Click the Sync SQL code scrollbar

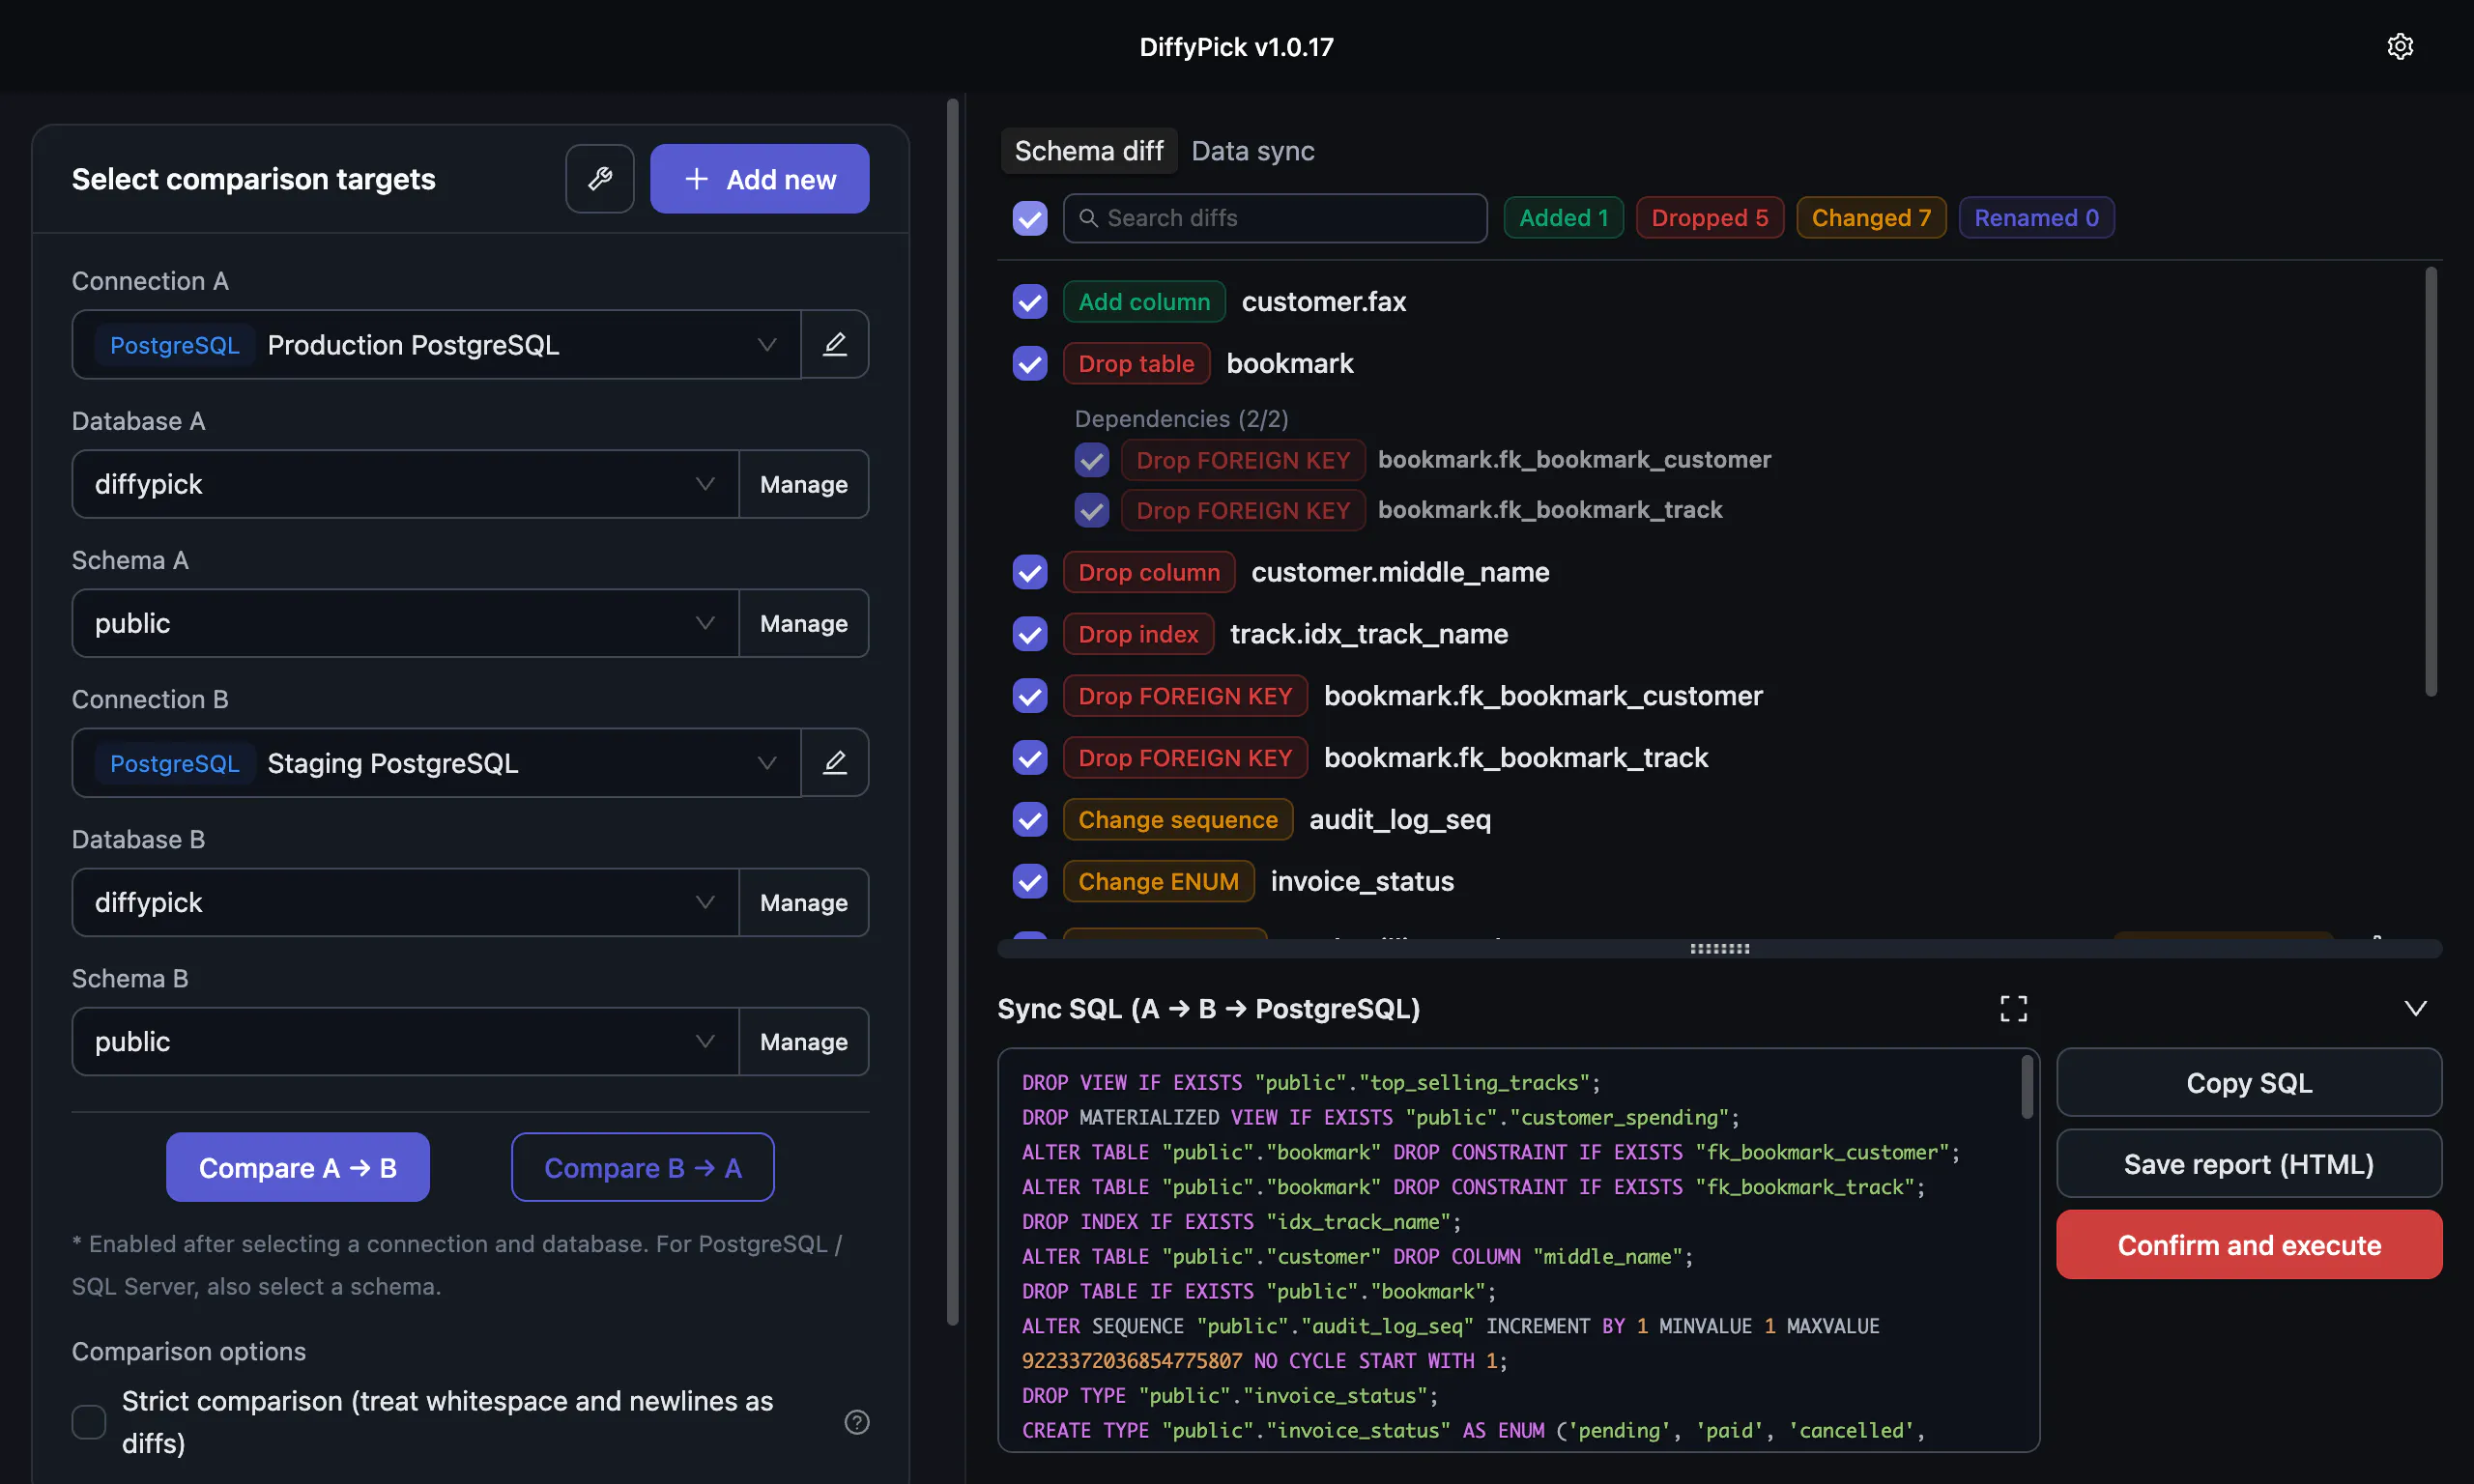click(x=2027, y=1088)
